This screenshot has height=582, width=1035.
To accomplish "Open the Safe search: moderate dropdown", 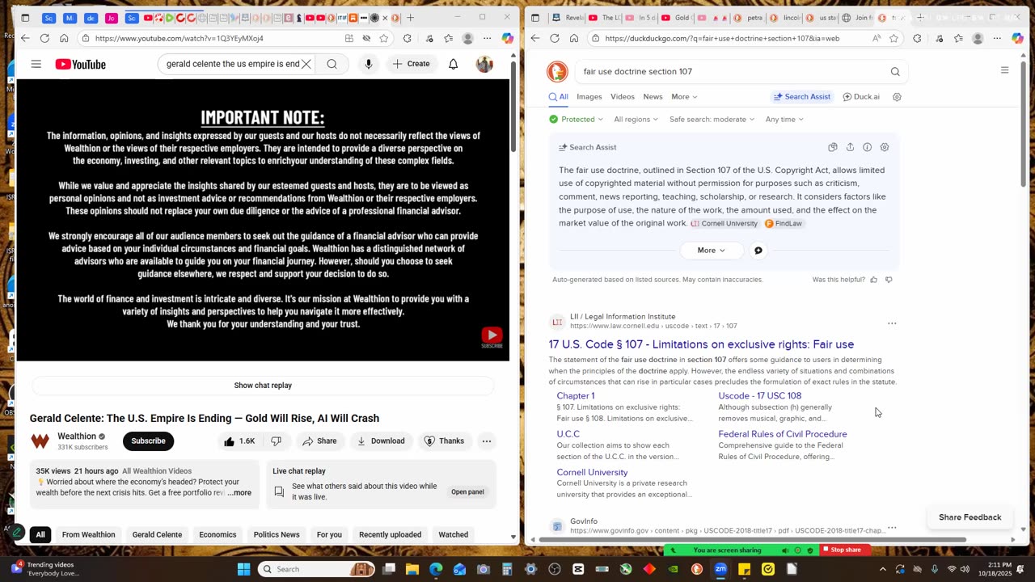I will [x=712, y=119].
